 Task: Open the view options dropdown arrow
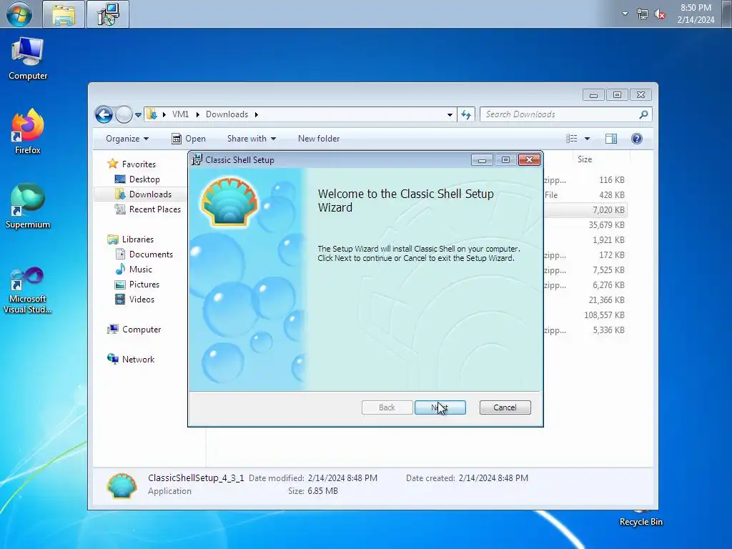[x=588, y=139]
